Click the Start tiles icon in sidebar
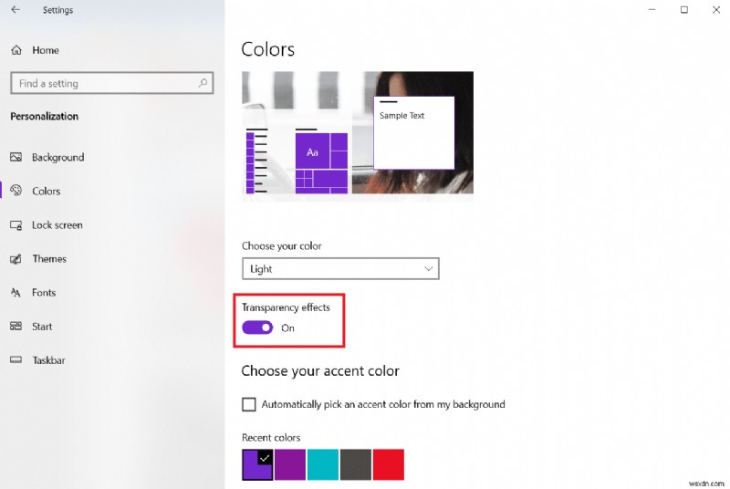This screenshot has height=489, width=730. coord(16,327)
